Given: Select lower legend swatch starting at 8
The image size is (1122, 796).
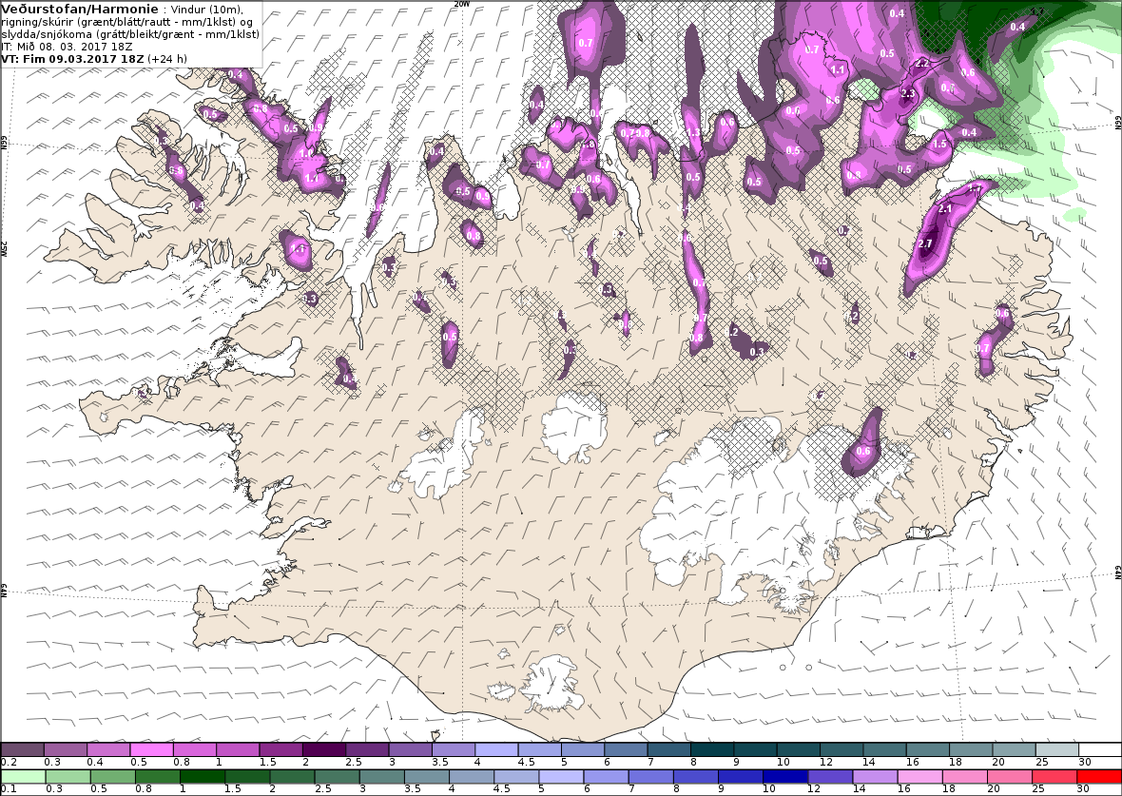Looking at the screenshot, I should point(695,777).
